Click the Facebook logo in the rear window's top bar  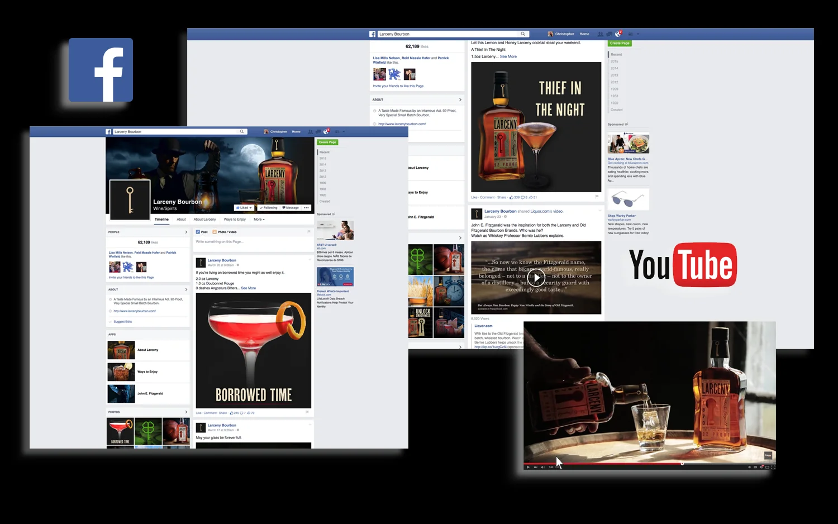(373, 34)
